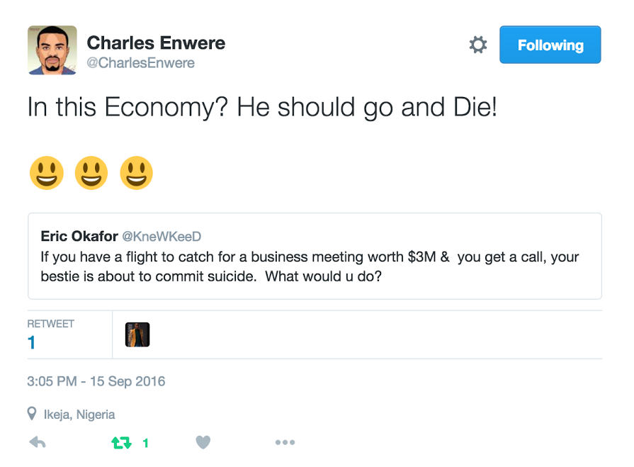Viewport: 634px width, 467px height.
Task: Click the reply arrow icon
Action: (x=38, y=443)
